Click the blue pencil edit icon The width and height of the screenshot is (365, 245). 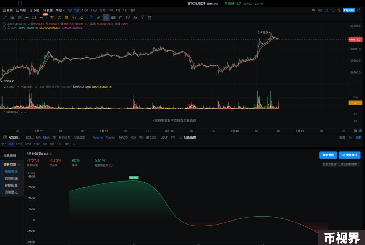pos(327,10)
